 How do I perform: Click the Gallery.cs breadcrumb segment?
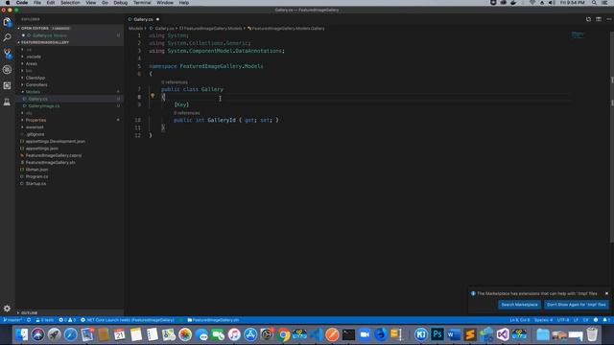point(164,28)
